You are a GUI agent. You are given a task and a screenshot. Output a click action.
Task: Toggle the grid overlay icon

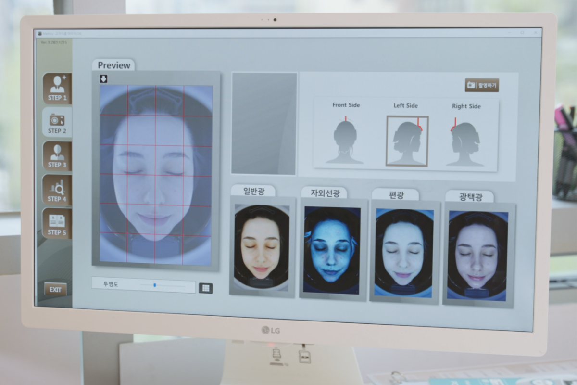coord(205,288)
